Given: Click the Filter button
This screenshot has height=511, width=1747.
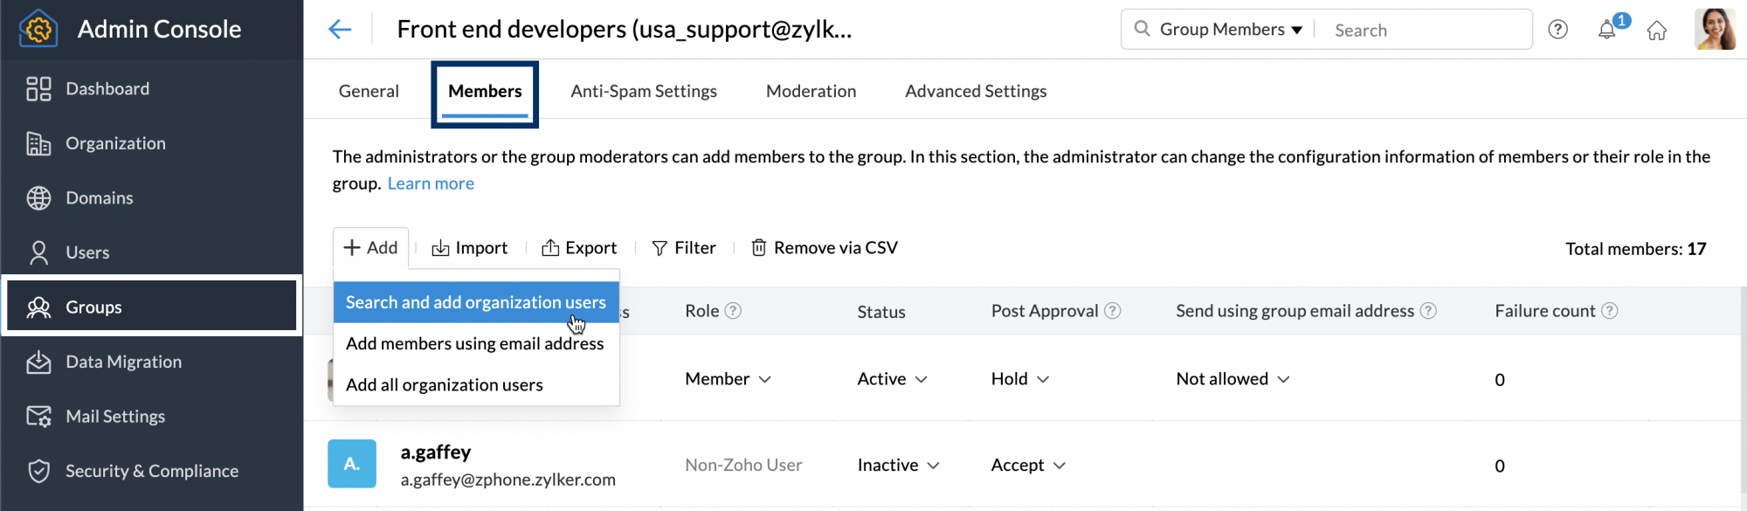Looking at the screenshot, I should tap(684, 248).
